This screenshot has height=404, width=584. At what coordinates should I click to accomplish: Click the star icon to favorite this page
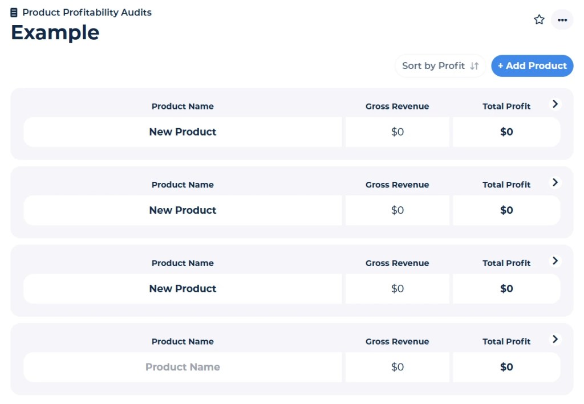(x=539, y=20)
